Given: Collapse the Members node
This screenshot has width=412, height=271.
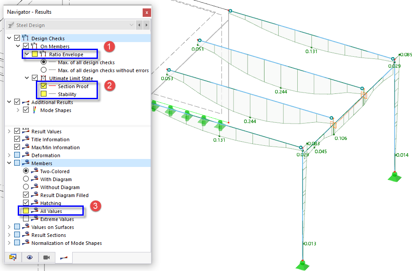Looking at the screenshot, I should [9, 163].
